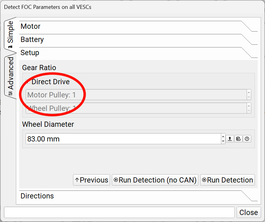Select the Simple vertical tab
This screenshot has width=265, height=222.
(10, 34)
